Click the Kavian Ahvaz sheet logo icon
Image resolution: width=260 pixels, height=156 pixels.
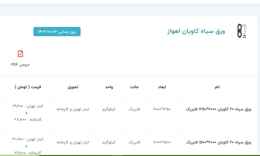241,31
